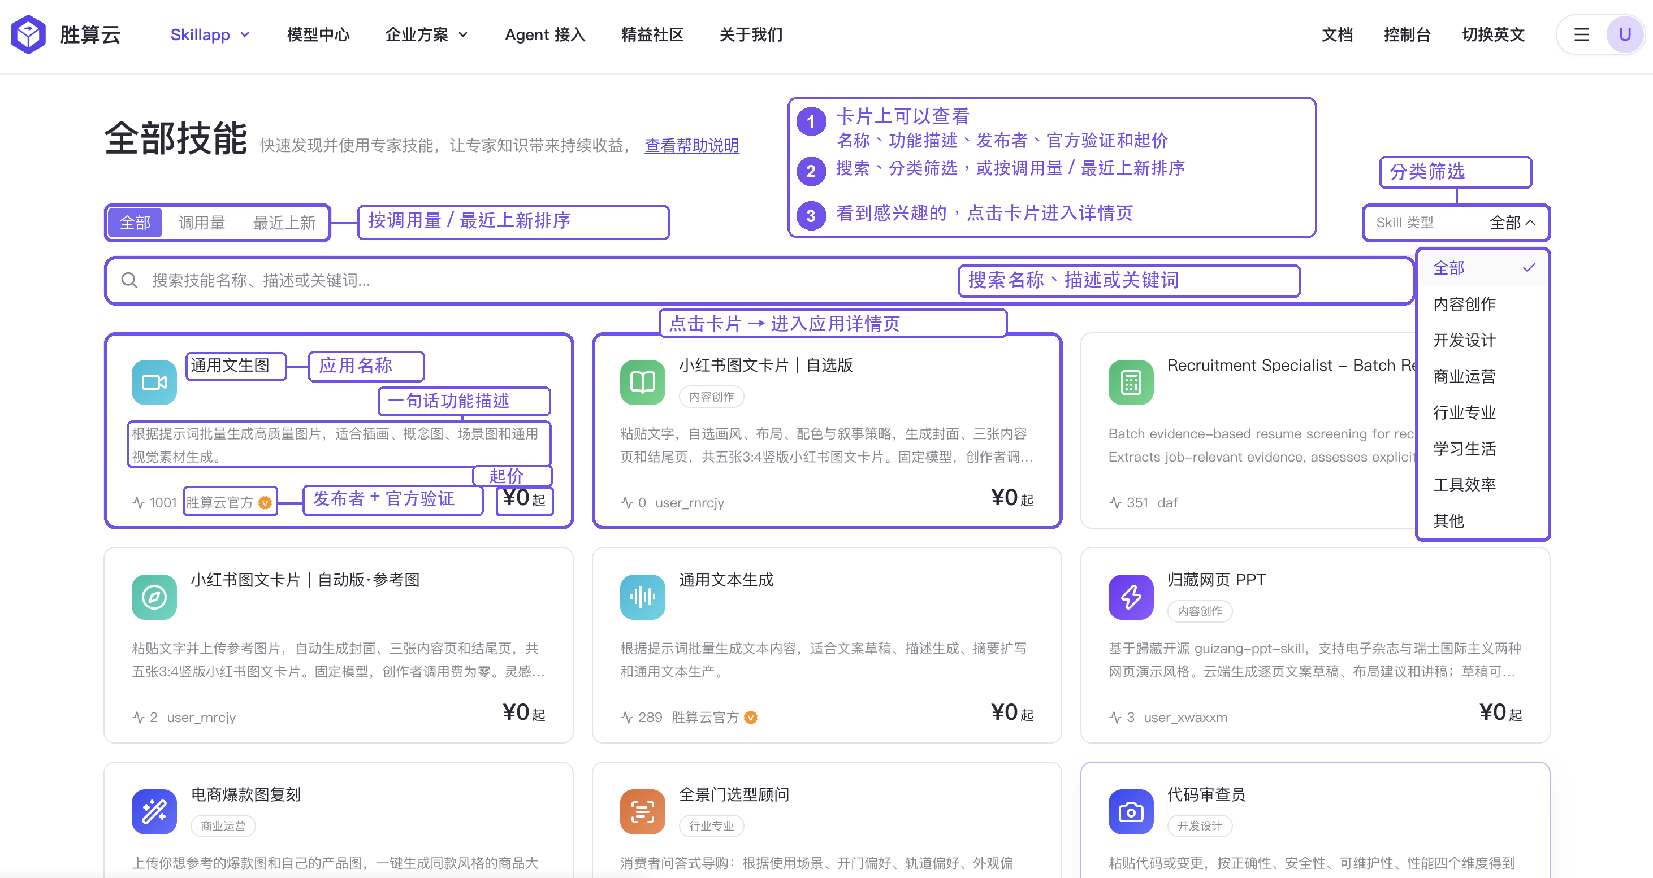
Task: Click the search magnifier icon
Action: pyautogui.click(x=129, y=280)
